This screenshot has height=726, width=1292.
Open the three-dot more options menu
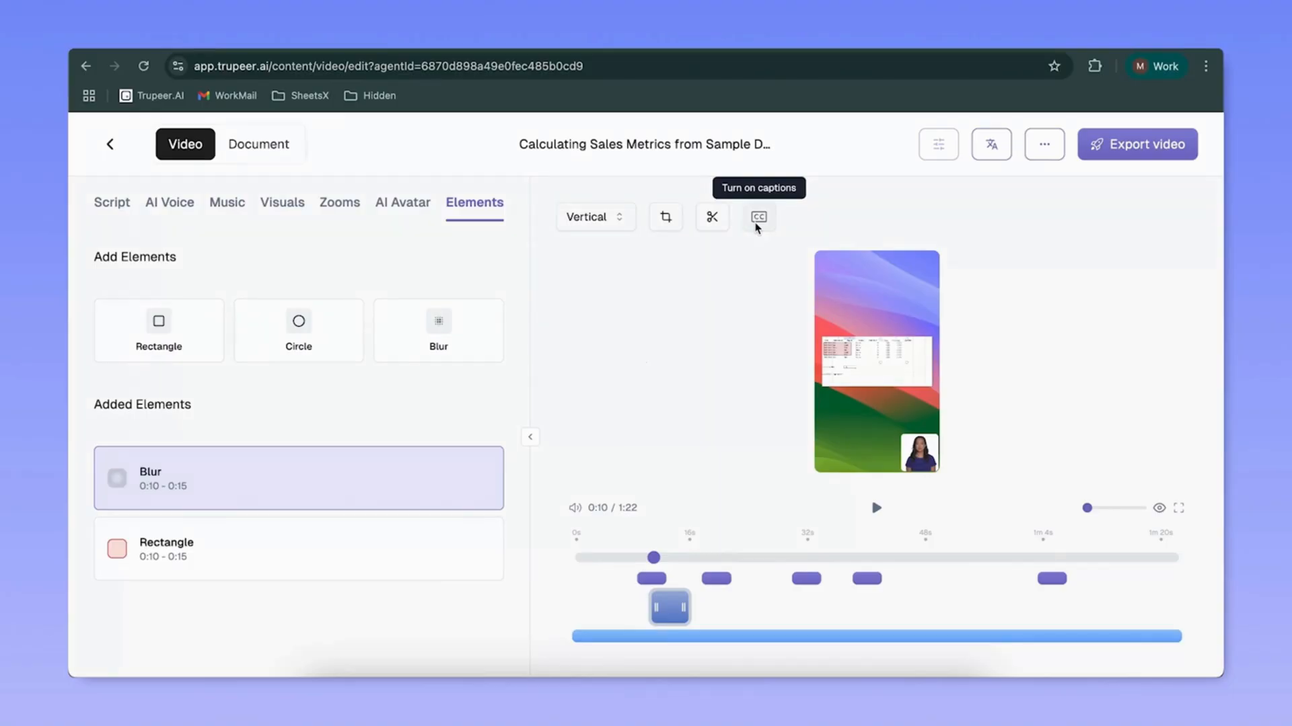[1044, 144]
